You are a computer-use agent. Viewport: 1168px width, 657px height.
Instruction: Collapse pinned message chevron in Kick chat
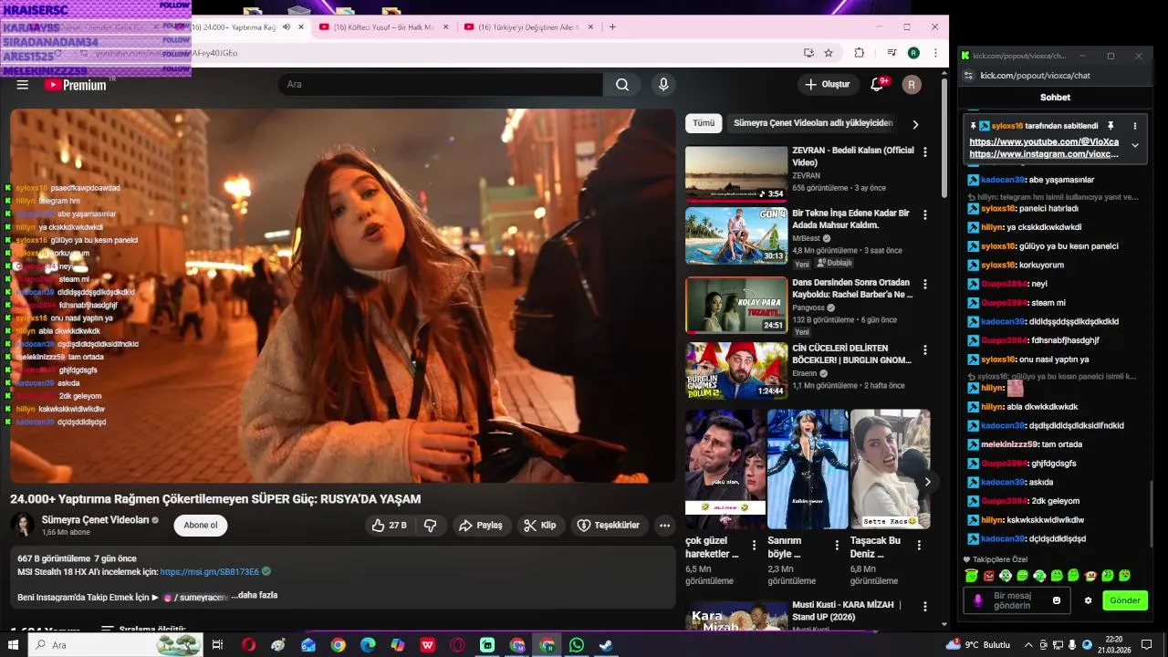1135,145
